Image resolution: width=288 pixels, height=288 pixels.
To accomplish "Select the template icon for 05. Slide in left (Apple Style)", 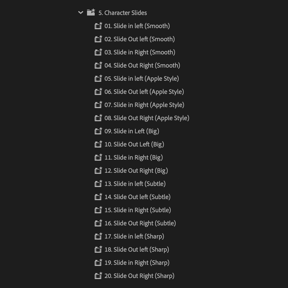I will click(x=98, y=78).
